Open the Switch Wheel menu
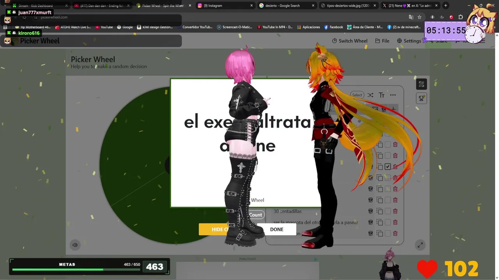 tap(349, 41)
